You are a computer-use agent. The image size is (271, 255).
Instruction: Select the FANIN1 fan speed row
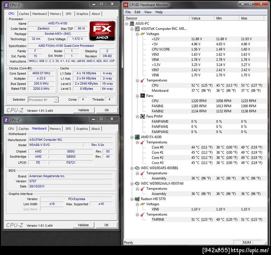tap(209, 106)
